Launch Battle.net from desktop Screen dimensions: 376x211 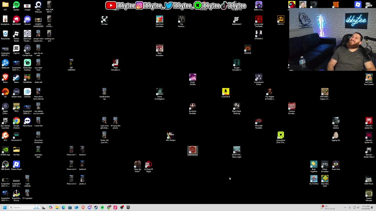[x=5, y=64]
